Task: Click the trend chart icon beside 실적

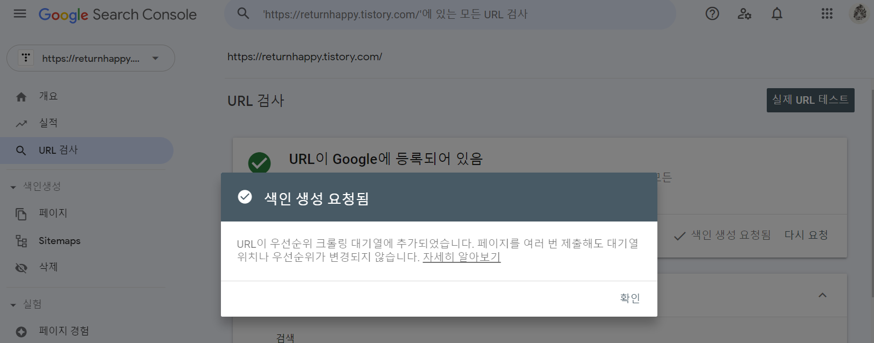Action: coord(21,124)
